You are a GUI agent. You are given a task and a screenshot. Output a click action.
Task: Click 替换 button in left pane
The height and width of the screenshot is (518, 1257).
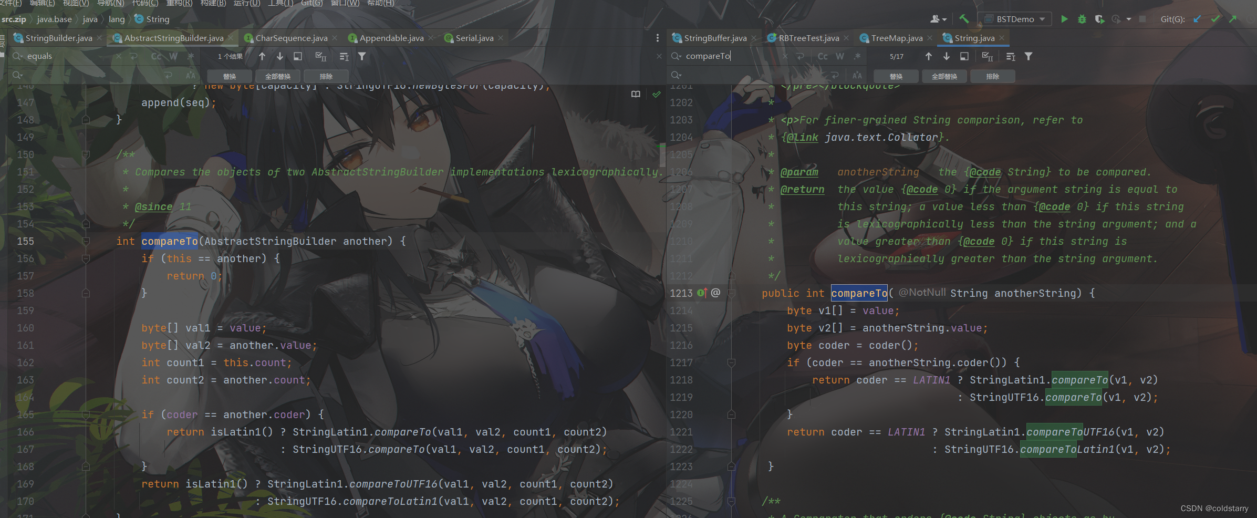click(230, 76)
